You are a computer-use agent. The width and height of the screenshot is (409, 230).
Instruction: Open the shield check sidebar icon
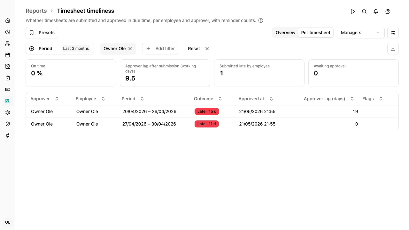[8, 124]
